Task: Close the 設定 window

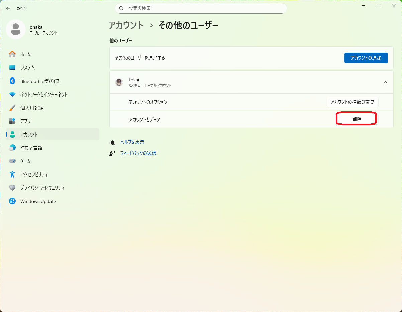Action: coord(394,6)
